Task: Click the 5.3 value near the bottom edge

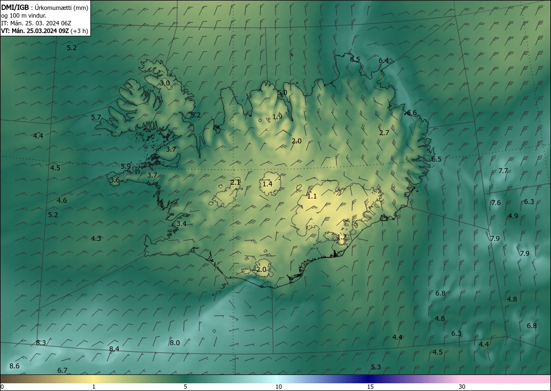Action: (x=376, y=367)
